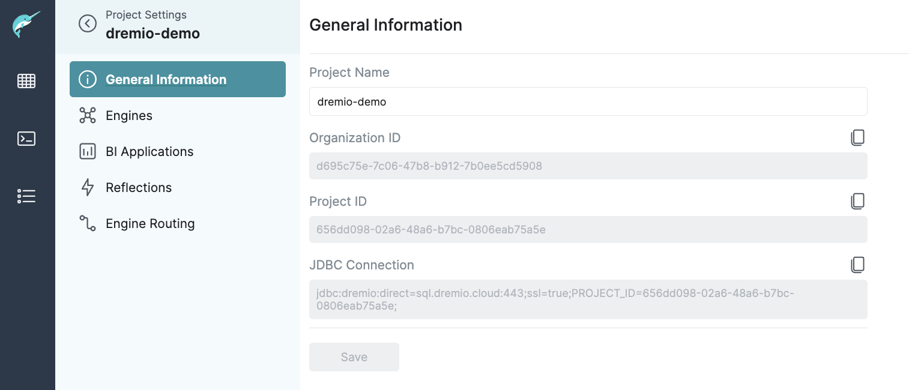Copy the Organization ID using its copy icon
This screenshot has width=909, height=390.
[x=857, y=137]
